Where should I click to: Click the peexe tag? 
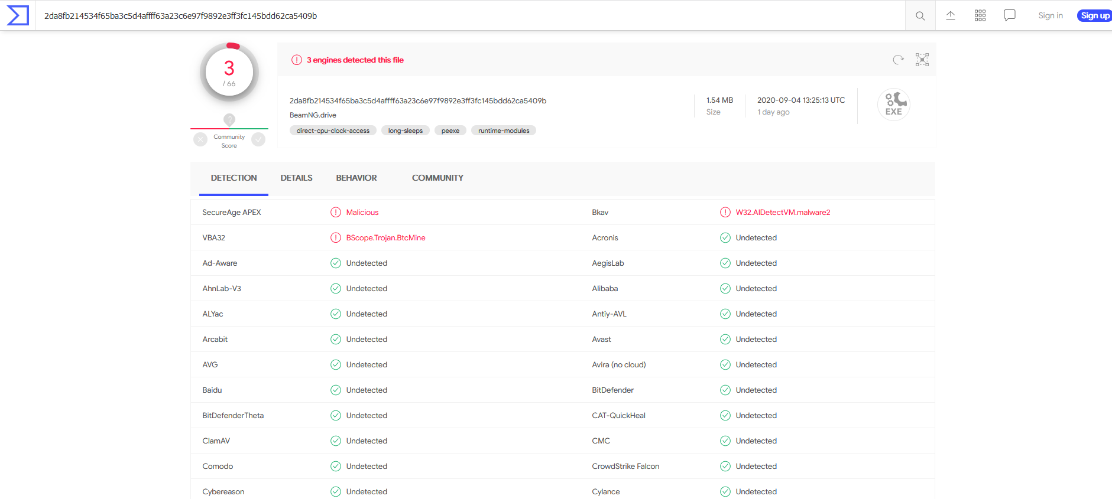[x=450, y=131]
